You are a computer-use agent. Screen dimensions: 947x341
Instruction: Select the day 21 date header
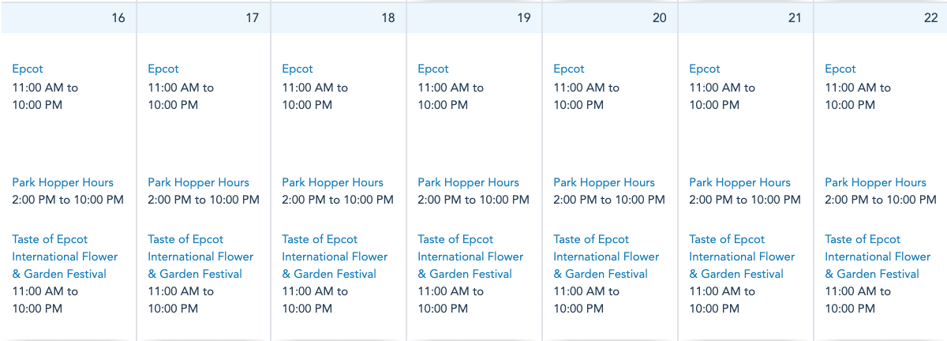tap(795, 17)
